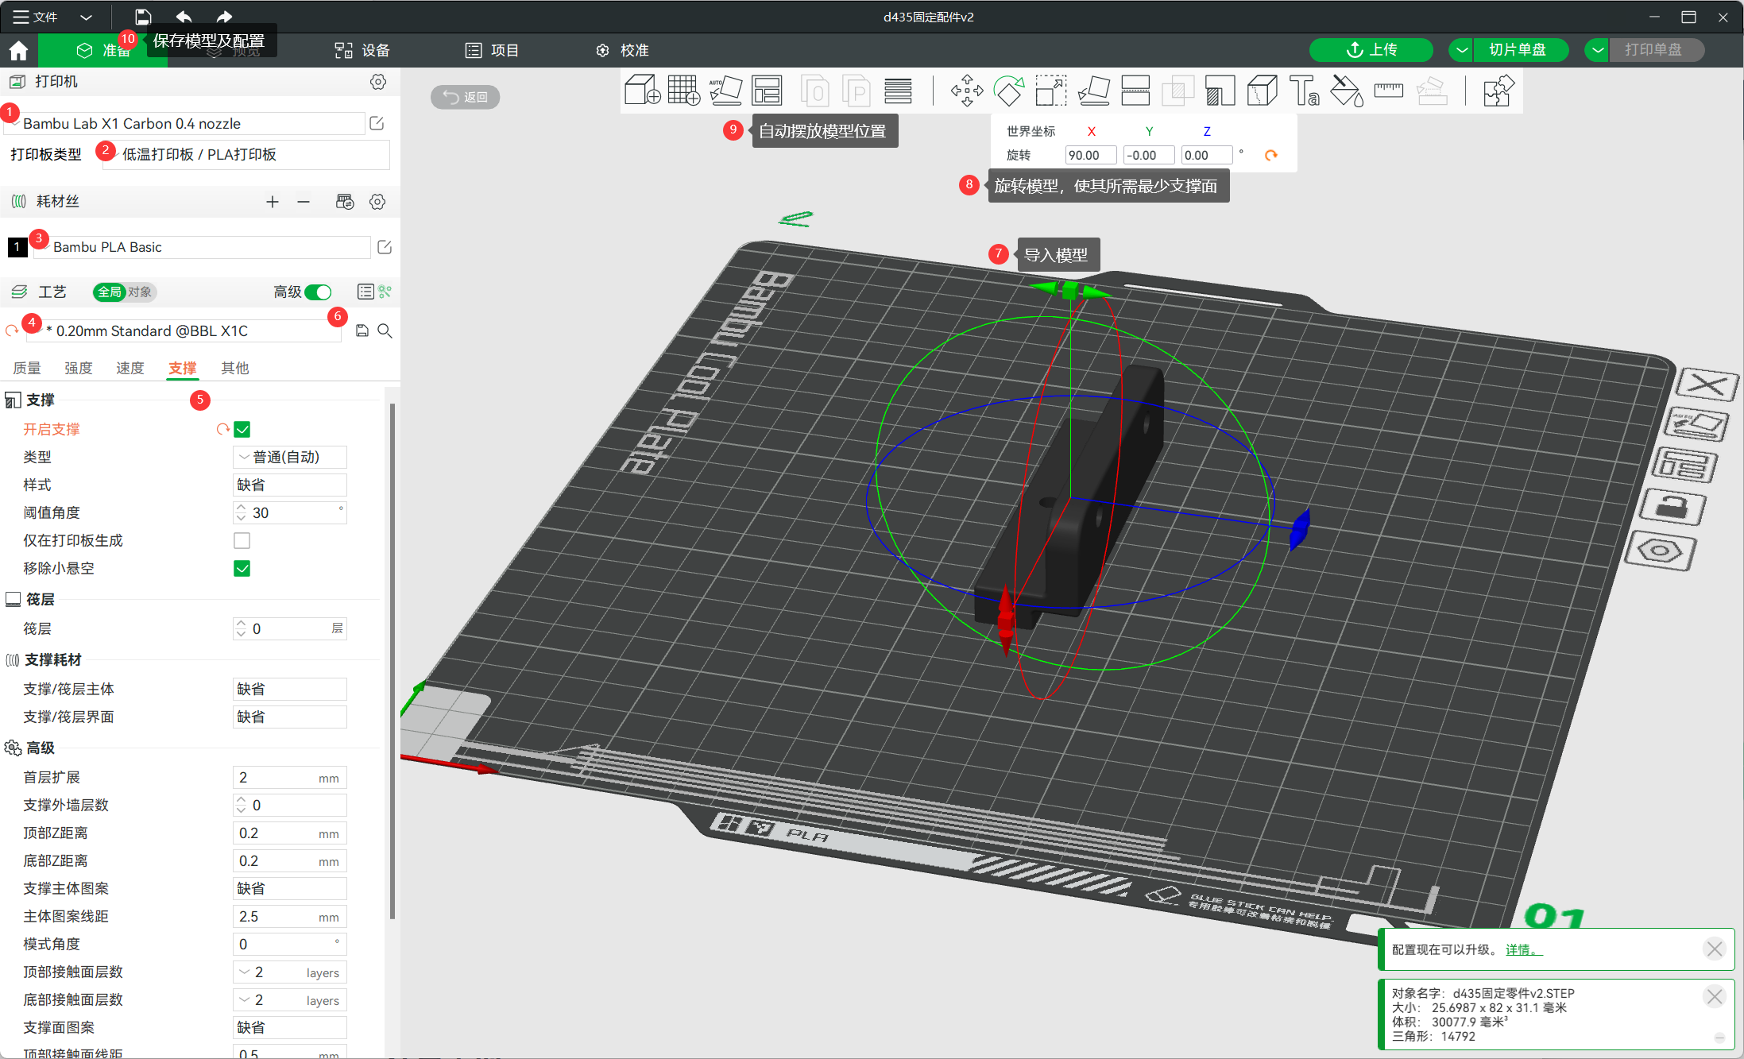Select the Scale tool

pyautogui.click(x=1051, y=90)
